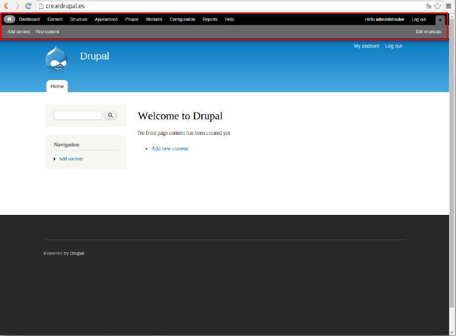Click the Drupal site name
The image size is (456, 336).
coord(94,56)
